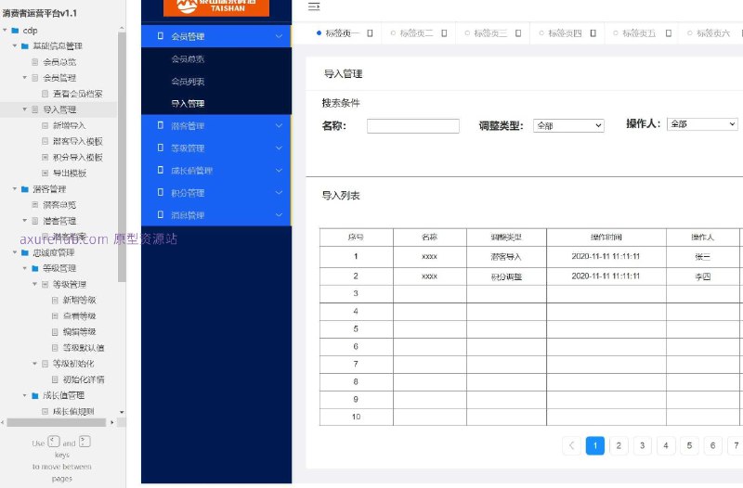Click page icon of 新增导入
Viewport: 743px width, 488px height.
point(45,125)
